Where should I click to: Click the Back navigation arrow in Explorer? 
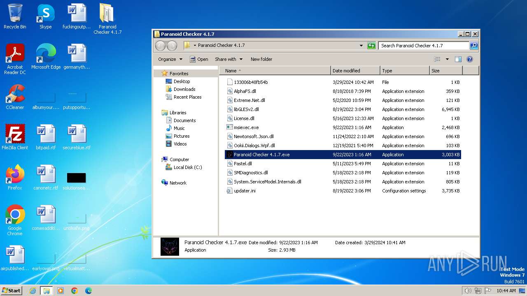tap(161, 46)
